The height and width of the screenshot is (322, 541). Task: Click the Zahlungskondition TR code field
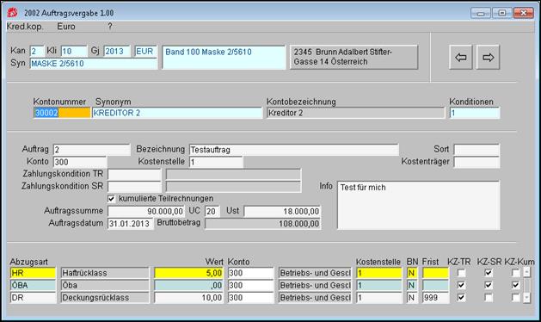pyautogui.click(x=134, y=175)
